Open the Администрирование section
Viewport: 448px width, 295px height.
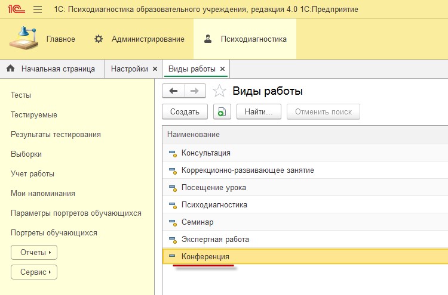[148, 39]
